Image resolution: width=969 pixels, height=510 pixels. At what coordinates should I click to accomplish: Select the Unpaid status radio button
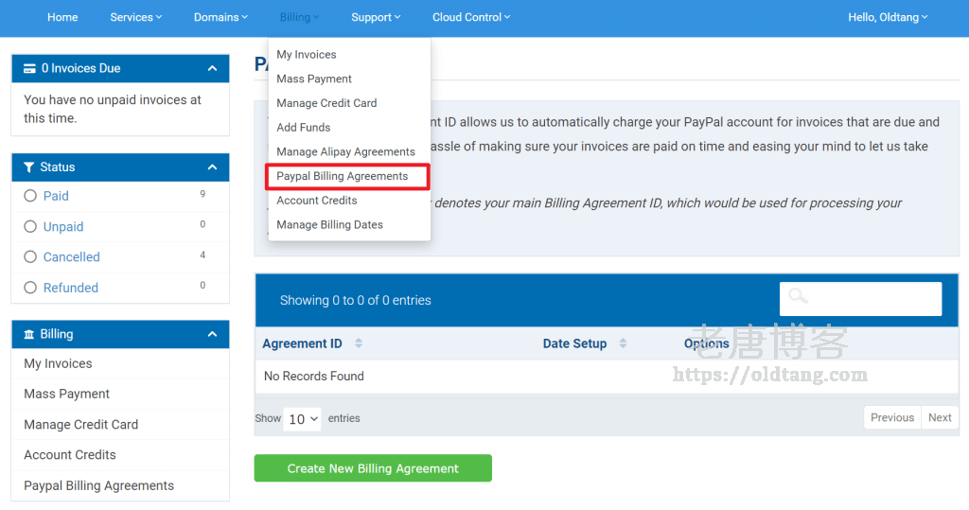[30, 226]
